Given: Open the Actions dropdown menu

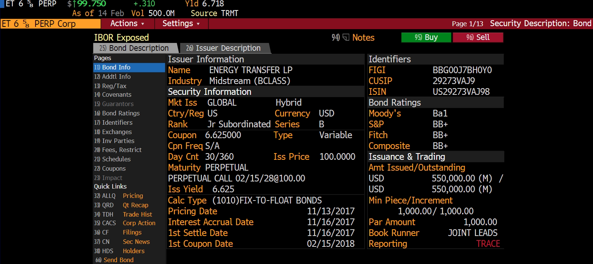Looking at the screenshot, I should coord(127,24).
